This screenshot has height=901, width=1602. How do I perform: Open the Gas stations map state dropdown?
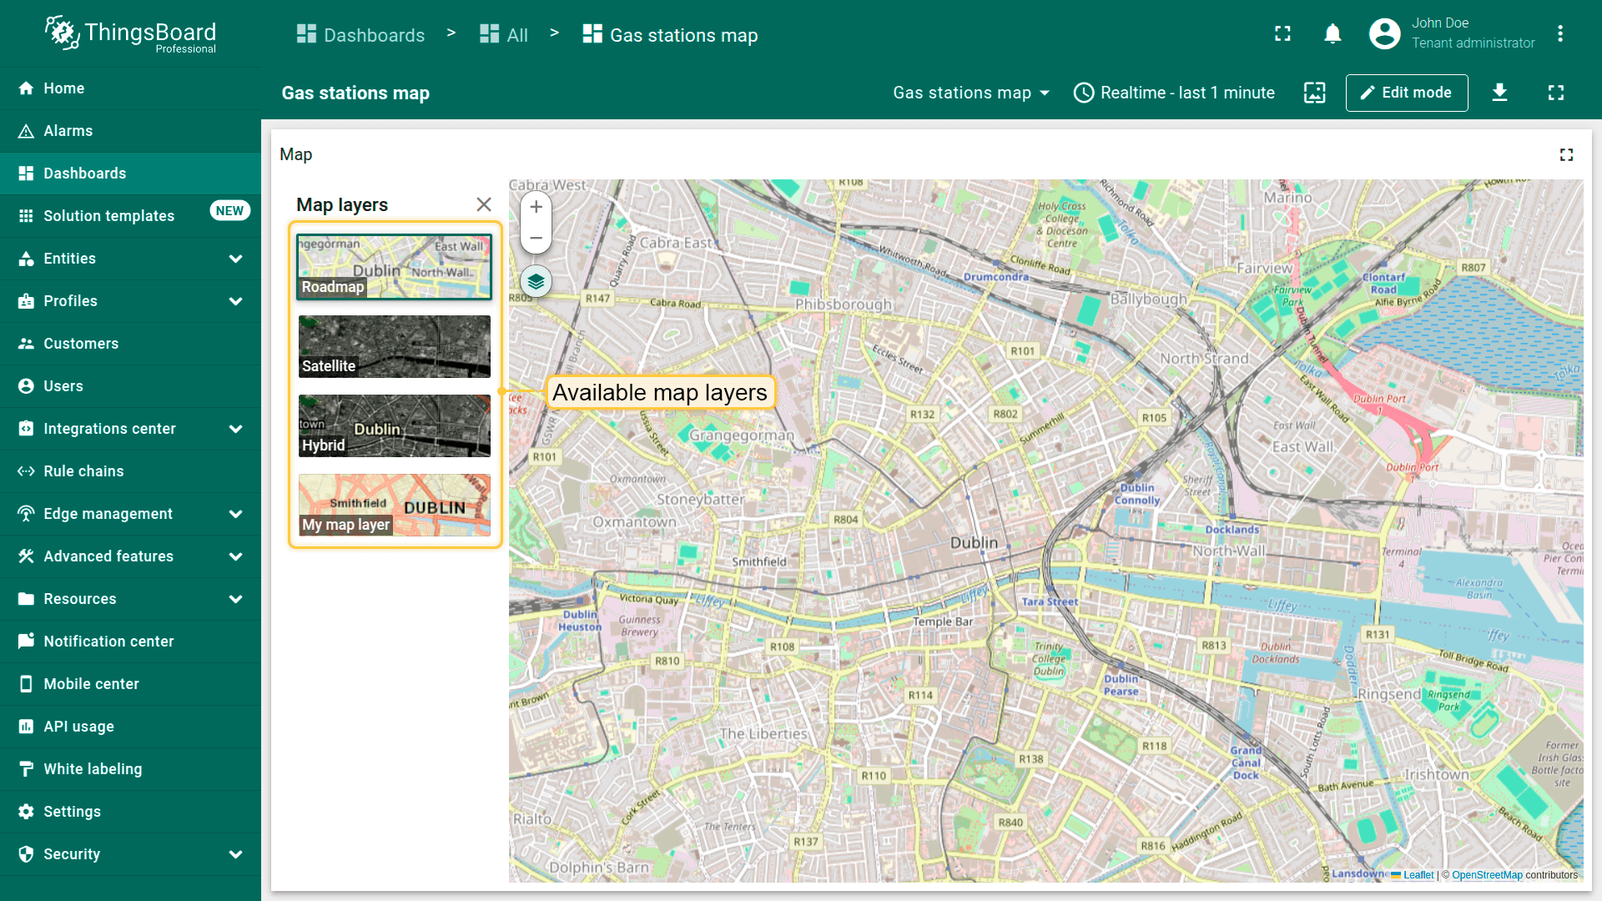(x=970, y=93)
